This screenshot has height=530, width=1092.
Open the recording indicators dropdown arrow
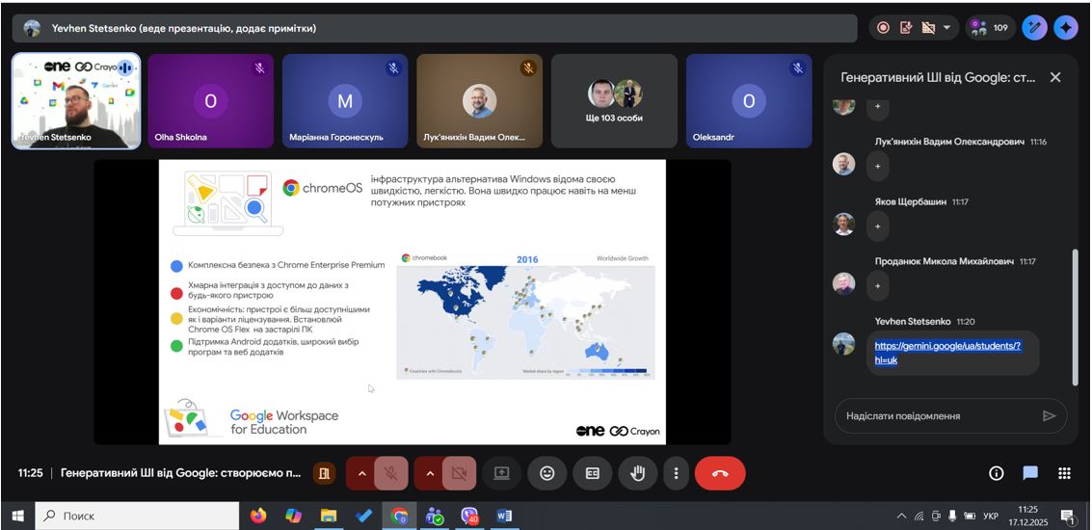(x=946, y=28)
